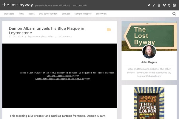The width and height of the screenshot is (179, 119).
Task: Open the Google Plus icon
Action: (154, 5)
